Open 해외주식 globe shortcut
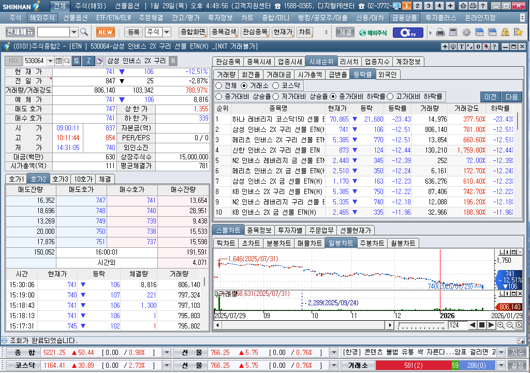Screen dimensions: 530x373 coord(373,33)
